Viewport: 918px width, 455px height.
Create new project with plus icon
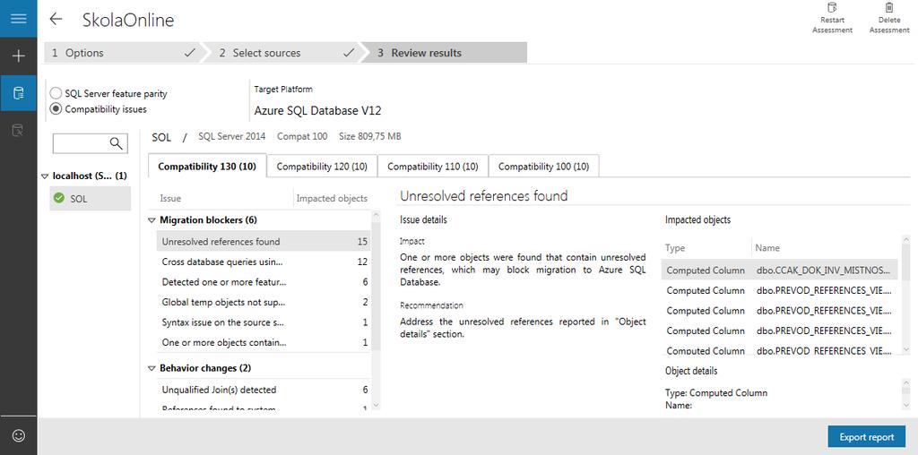click(x=18, y=56)
